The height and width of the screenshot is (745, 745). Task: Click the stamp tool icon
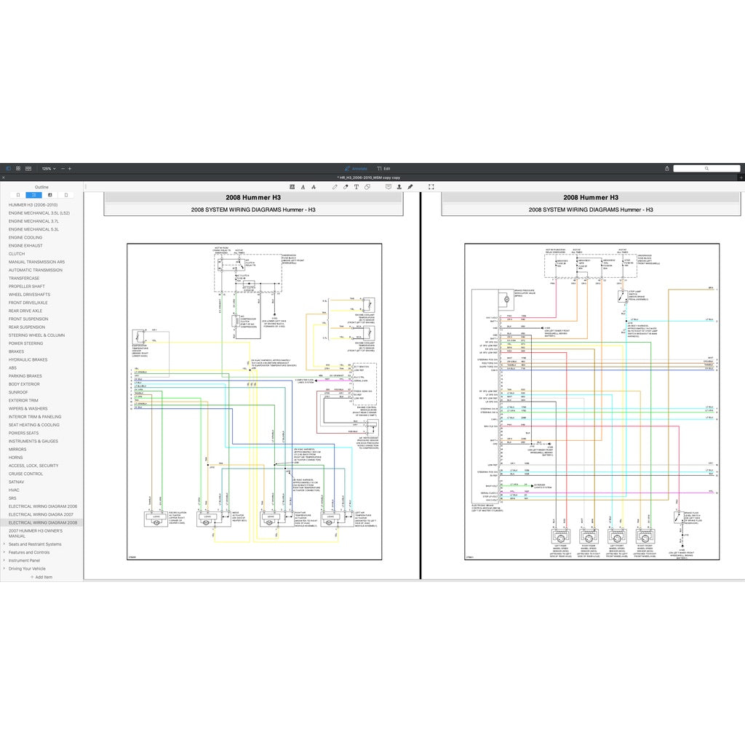(x=399, y=187)
